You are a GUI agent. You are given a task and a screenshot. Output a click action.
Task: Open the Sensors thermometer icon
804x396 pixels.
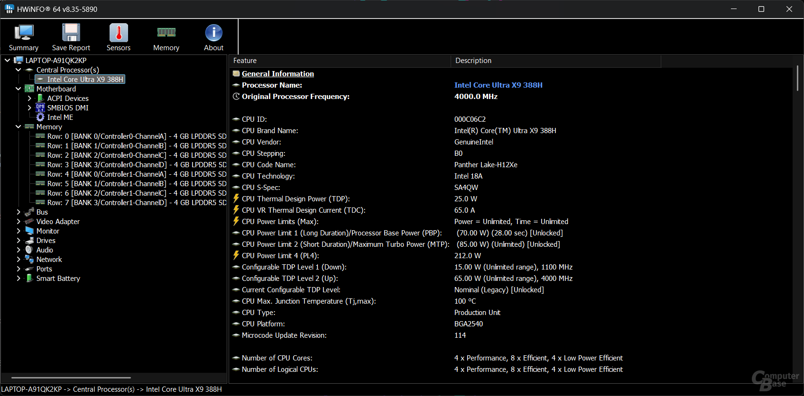[119, 33]
